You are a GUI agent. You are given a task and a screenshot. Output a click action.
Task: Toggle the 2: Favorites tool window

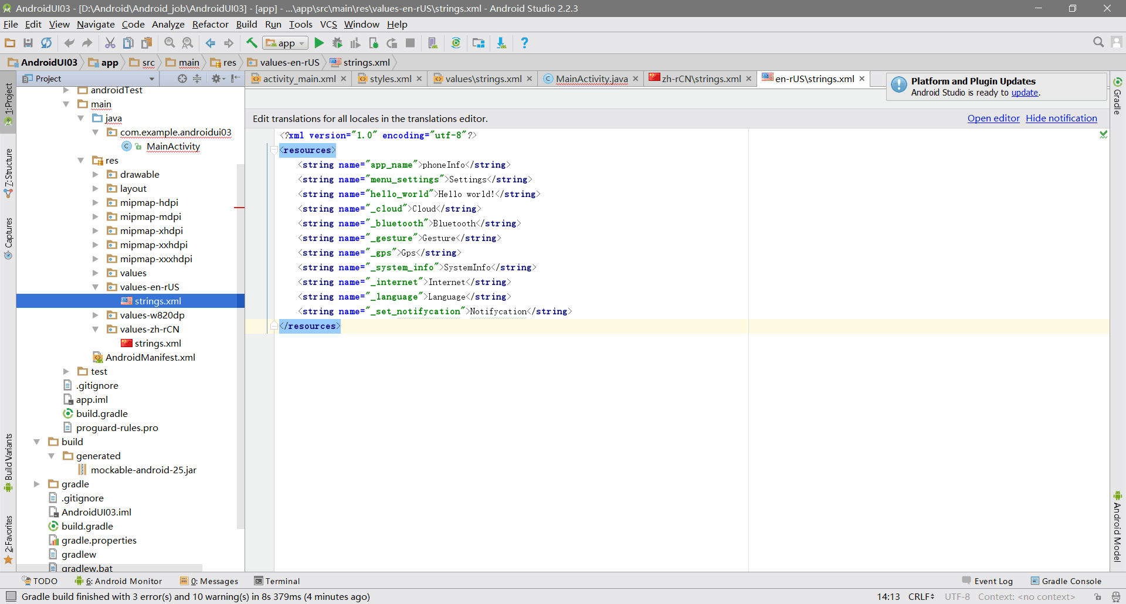click(x=8, y=539)
